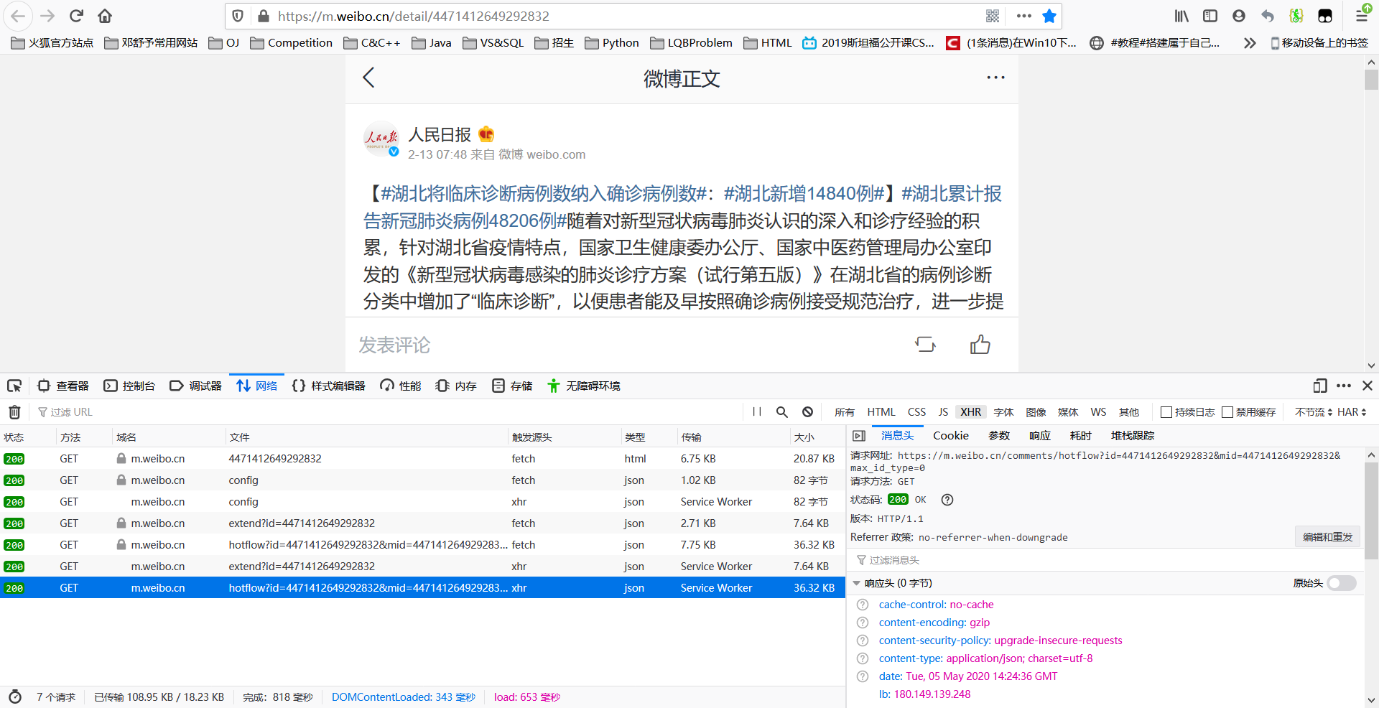Open request search with the magnifier icon
The image size is (1379, 708).
[782, 411]
